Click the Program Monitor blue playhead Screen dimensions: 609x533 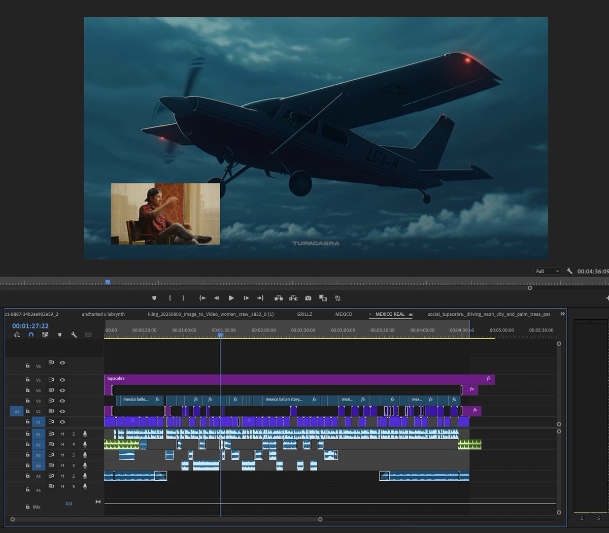pyautogui.click(x=108, y=282)
